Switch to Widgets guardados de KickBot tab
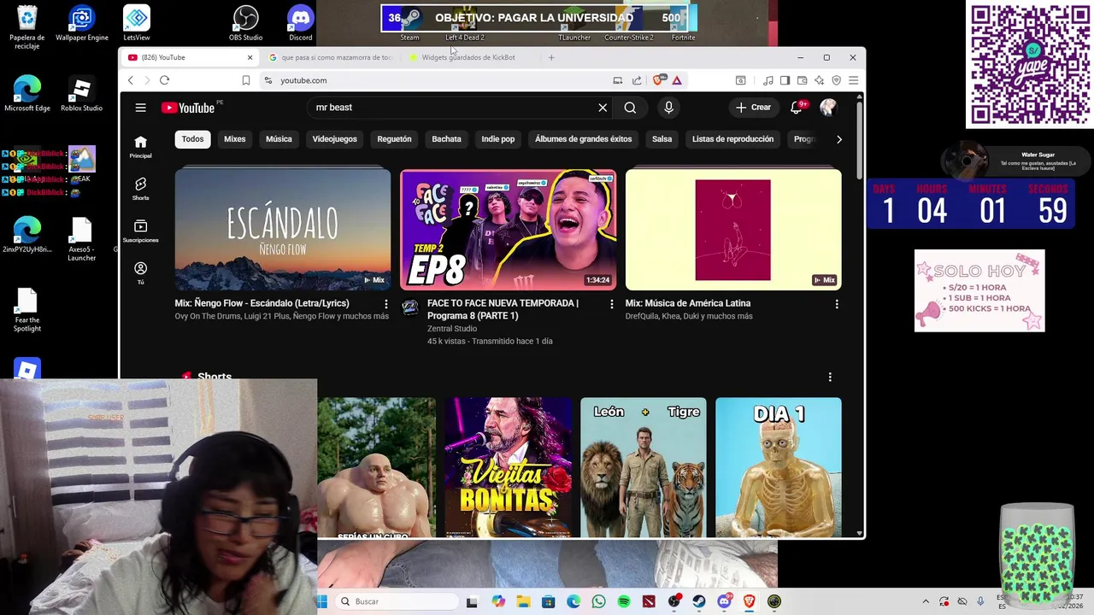 [468, 57]
